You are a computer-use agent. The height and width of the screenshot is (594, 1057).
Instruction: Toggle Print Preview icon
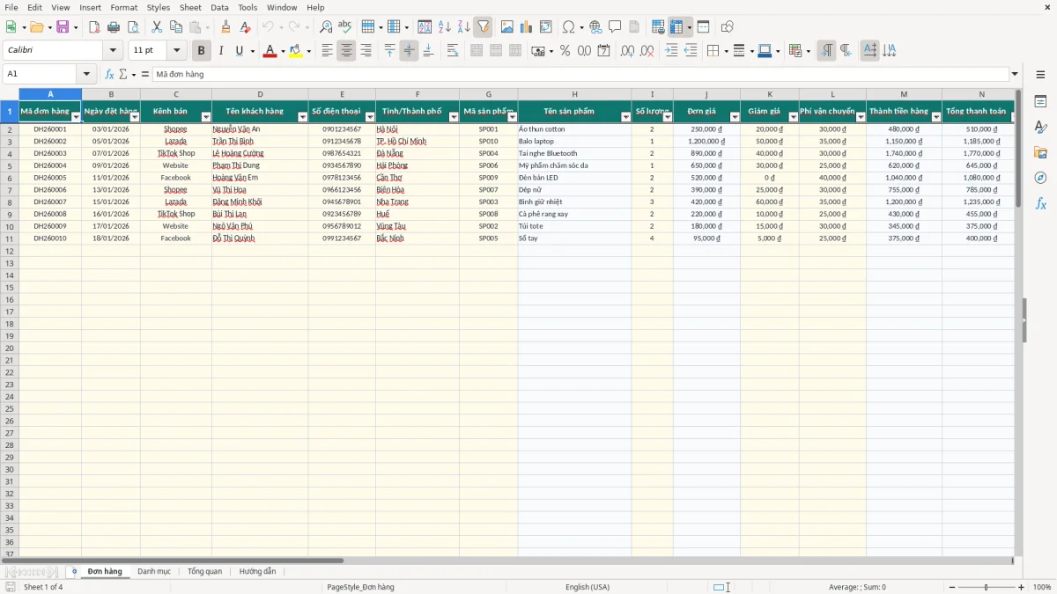[133, 27]
